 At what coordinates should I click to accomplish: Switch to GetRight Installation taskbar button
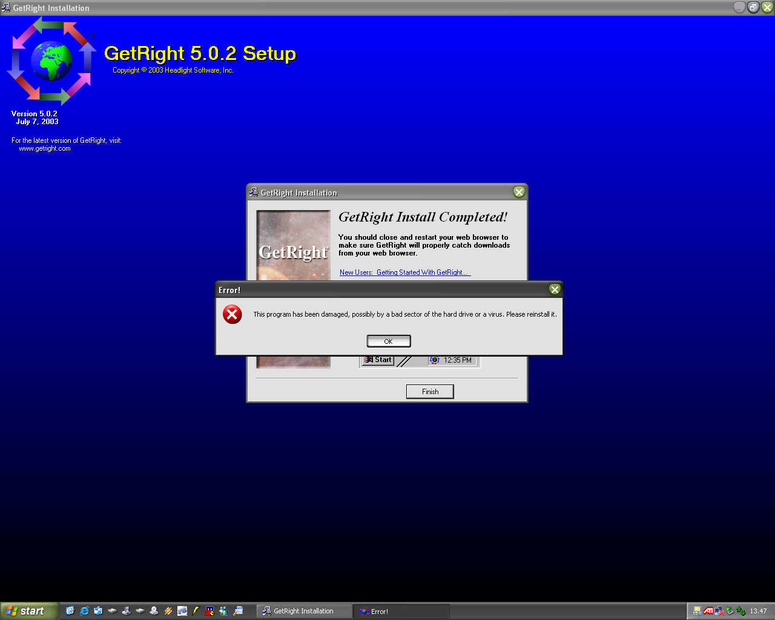pos(305,611)
